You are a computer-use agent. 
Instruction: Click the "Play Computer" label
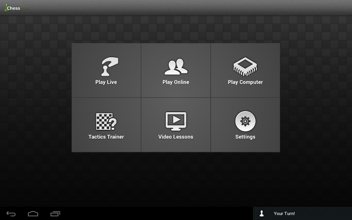[245, 82]
